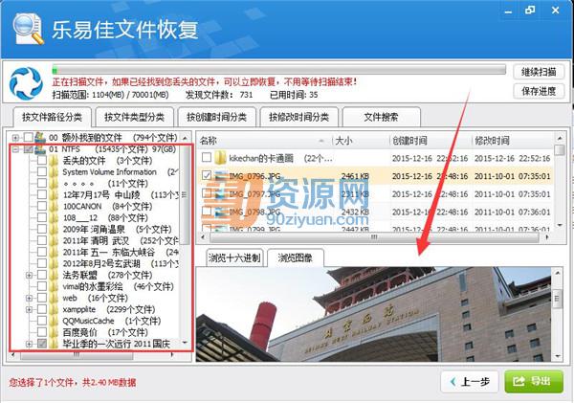
Task: Sort by the 创建时间 column header
Action: tap(430, 141)
